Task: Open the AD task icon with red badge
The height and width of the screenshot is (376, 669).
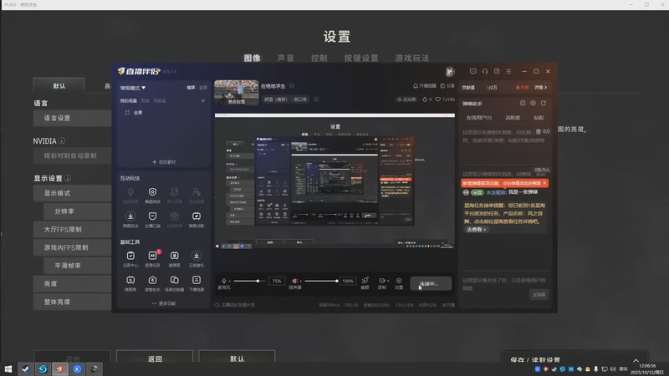Action: [153, 256]
